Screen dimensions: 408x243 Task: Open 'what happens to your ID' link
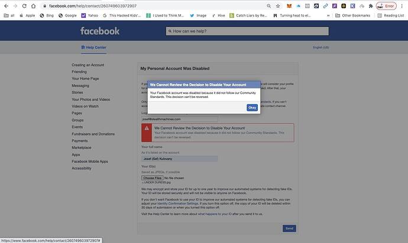214,214
